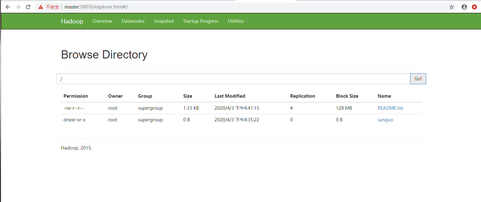Focus the directory path input field
Image resolution: width=481 pixels, height=202 pixels.
click(x=233, y=79)
